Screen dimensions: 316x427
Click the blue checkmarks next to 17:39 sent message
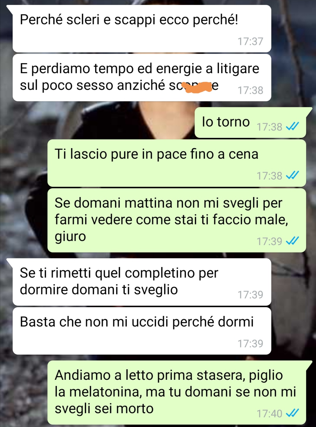pos(292,241)
